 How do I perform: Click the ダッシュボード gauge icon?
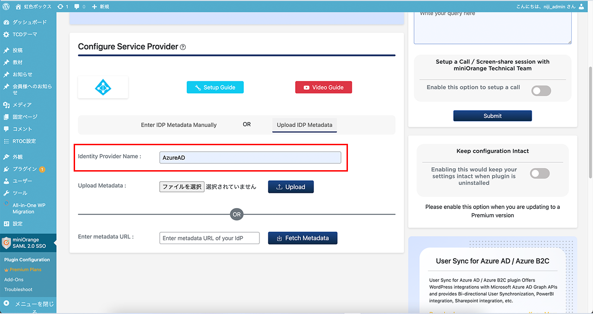pyautogui.click(x=6, y=22)
